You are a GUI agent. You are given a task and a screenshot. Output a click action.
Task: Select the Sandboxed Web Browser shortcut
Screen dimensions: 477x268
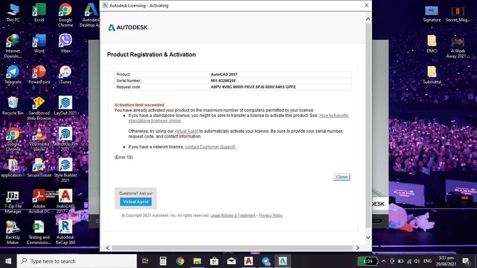[39, 108]
